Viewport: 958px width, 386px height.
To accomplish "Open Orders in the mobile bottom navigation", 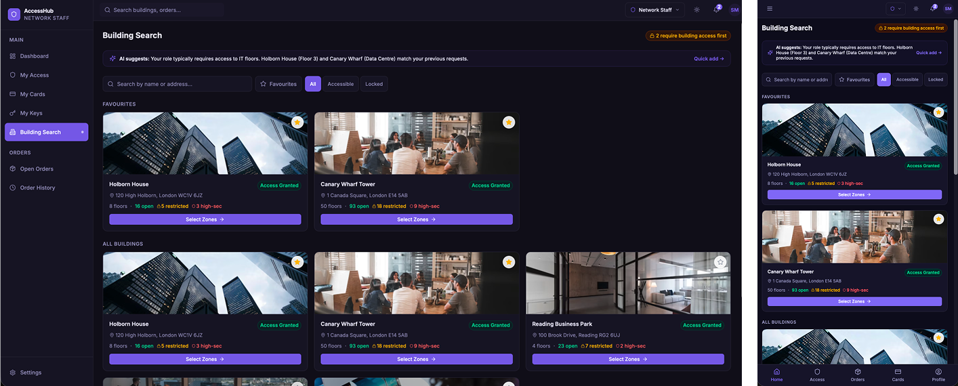I will [858, 375].
